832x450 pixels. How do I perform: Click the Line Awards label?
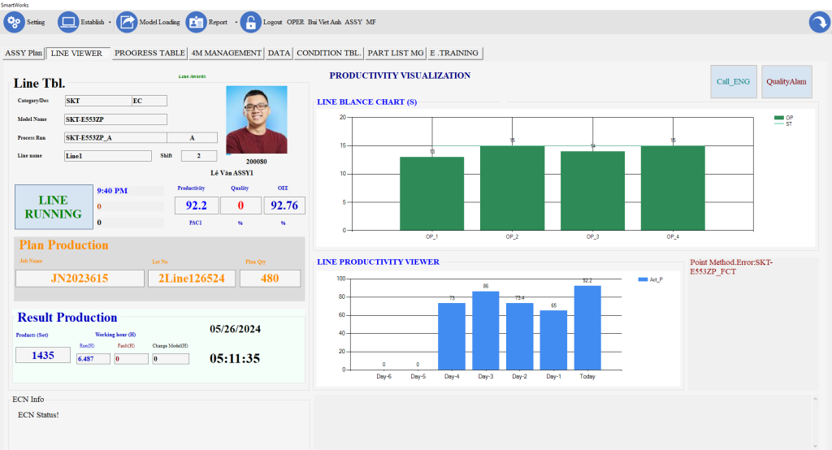coord(192,76)
